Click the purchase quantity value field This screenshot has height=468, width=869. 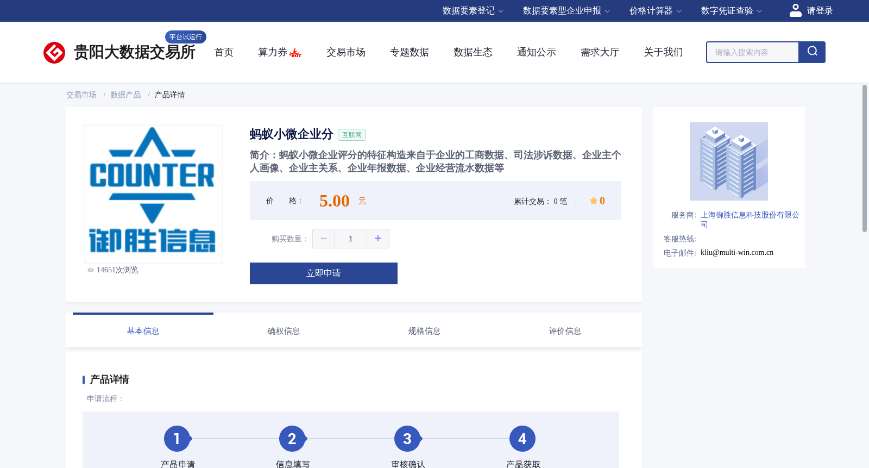coord(351,239)
